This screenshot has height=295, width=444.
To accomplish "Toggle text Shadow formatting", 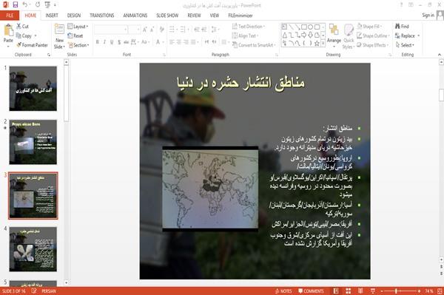I will click(x=119, y=42).
